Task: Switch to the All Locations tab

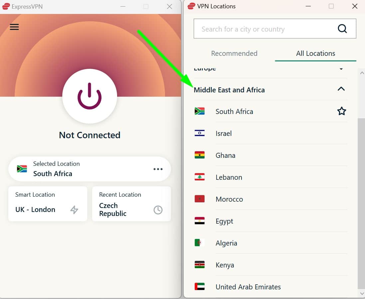Action: pyautogui.click(x=315, y=53)
